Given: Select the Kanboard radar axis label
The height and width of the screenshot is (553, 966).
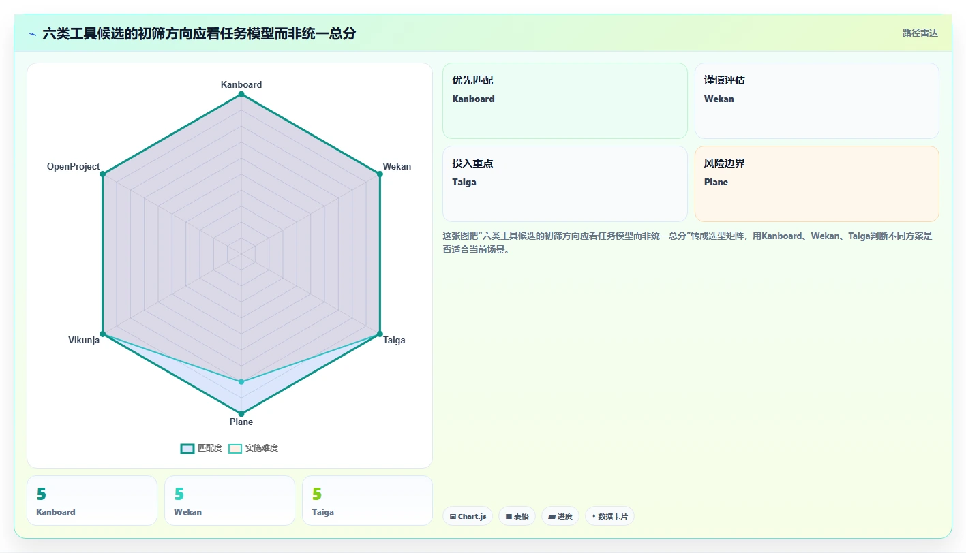Looking at the screenshot, I should pyautogui.click(x=241, y=84).
